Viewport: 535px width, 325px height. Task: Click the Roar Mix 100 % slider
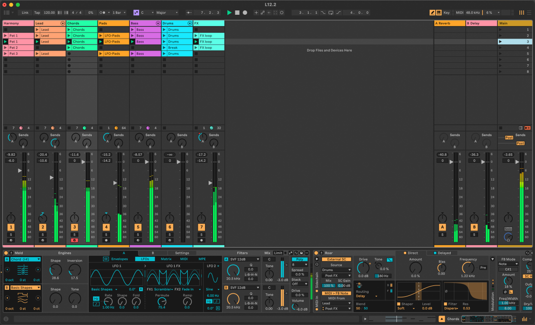328,286
